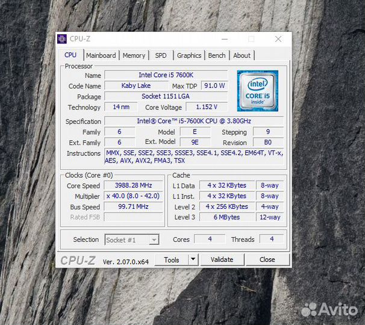The height and width of the screenshot is (325, 365).
Task: Click the Ver. 2.07.0.x64 version text
Action: tap(126, 262)
